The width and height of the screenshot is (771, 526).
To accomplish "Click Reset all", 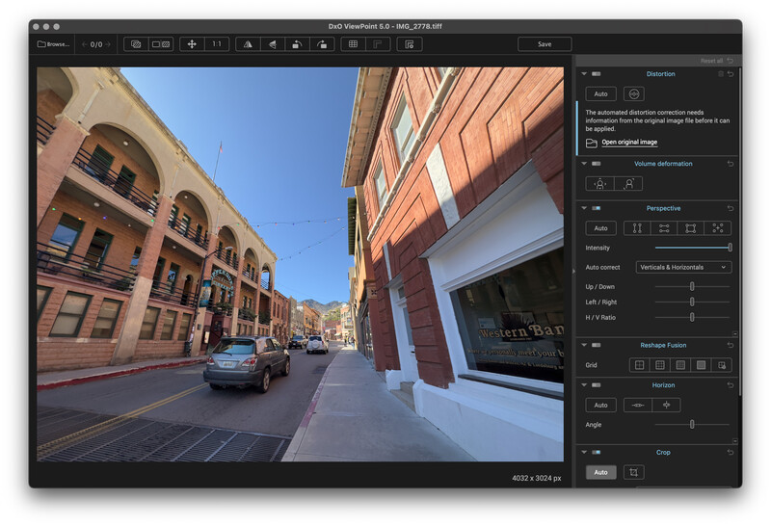I will 711,61.
